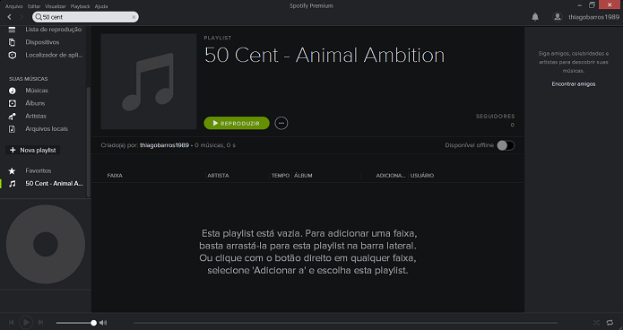Click the user profile avatar icon

click(x=558, y=17)
